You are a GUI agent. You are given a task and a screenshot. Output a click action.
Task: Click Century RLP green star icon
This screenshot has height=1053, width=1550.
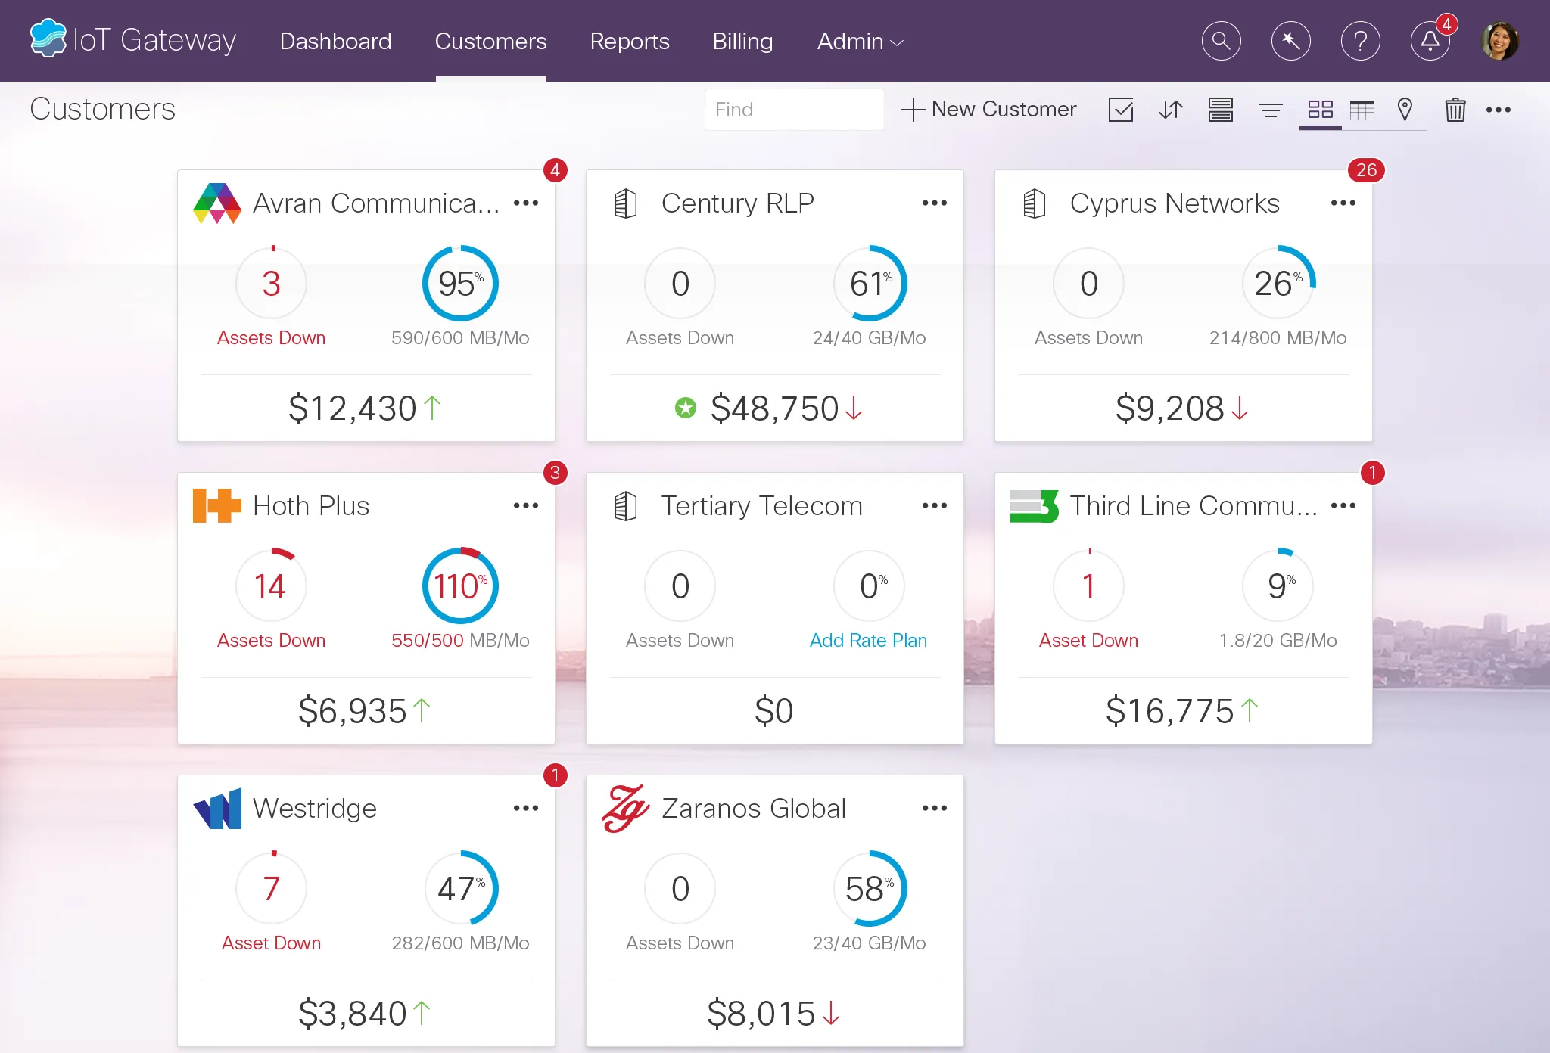click(x=685, y=408)
